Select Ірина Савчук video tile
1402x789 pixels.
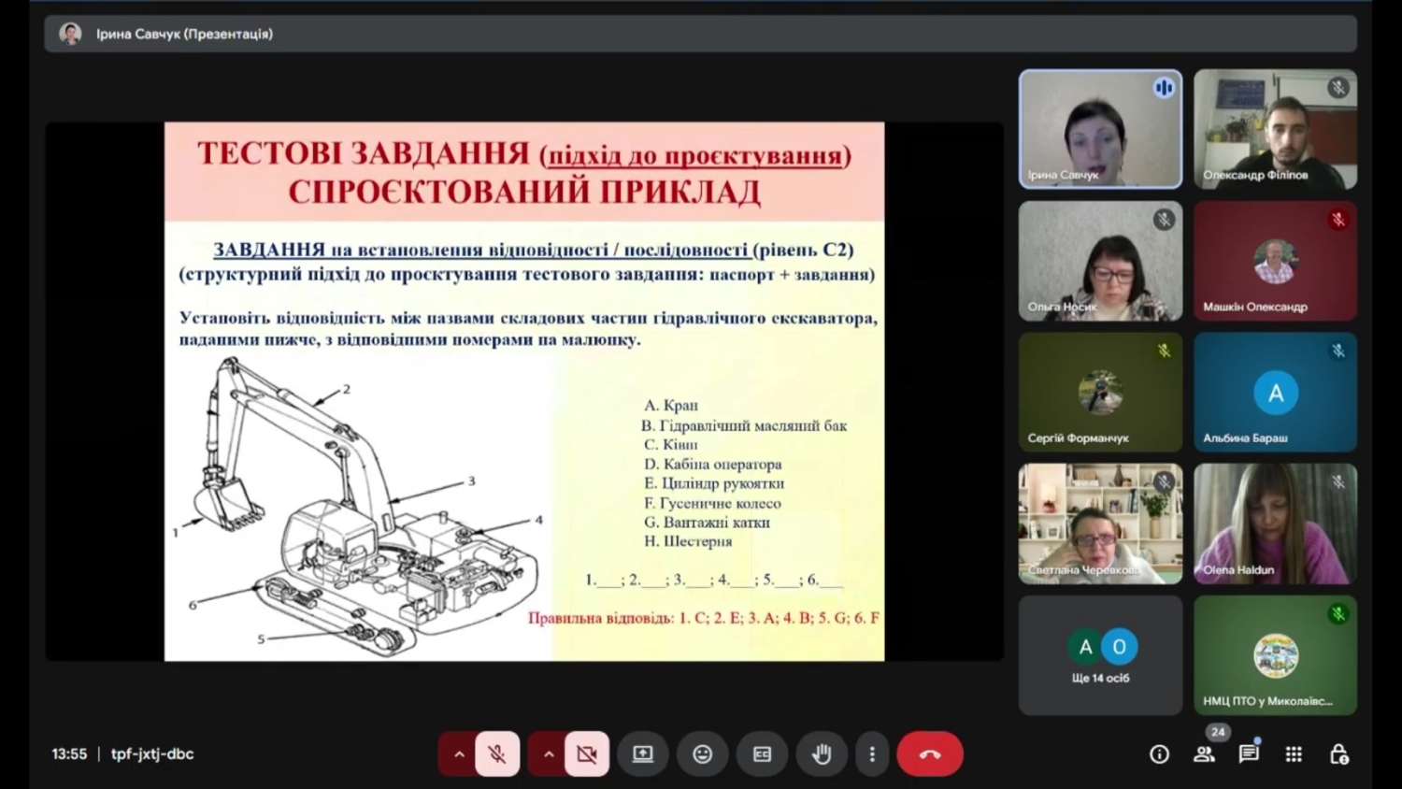1100,129
